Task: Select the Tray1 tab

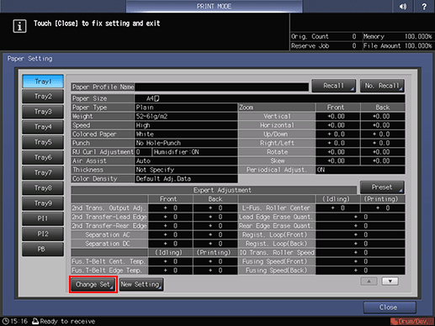Action: pyautogui.click(x=43, y=81)
